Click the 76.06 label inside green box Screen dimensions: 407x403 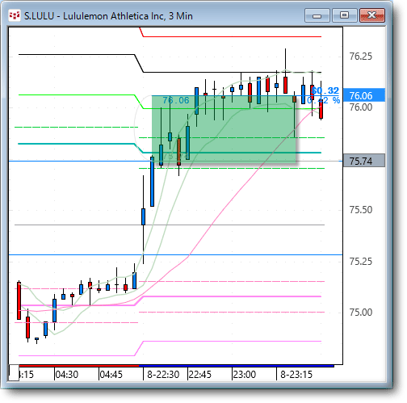pos(176,100)
